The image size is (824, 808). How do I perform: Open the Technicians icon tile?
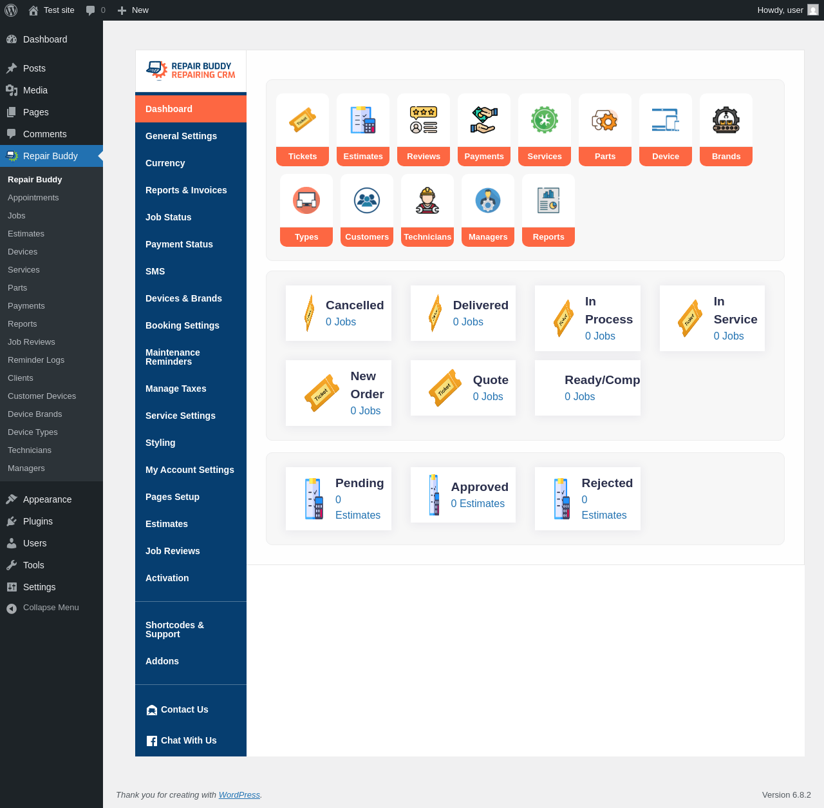point(427,210)
